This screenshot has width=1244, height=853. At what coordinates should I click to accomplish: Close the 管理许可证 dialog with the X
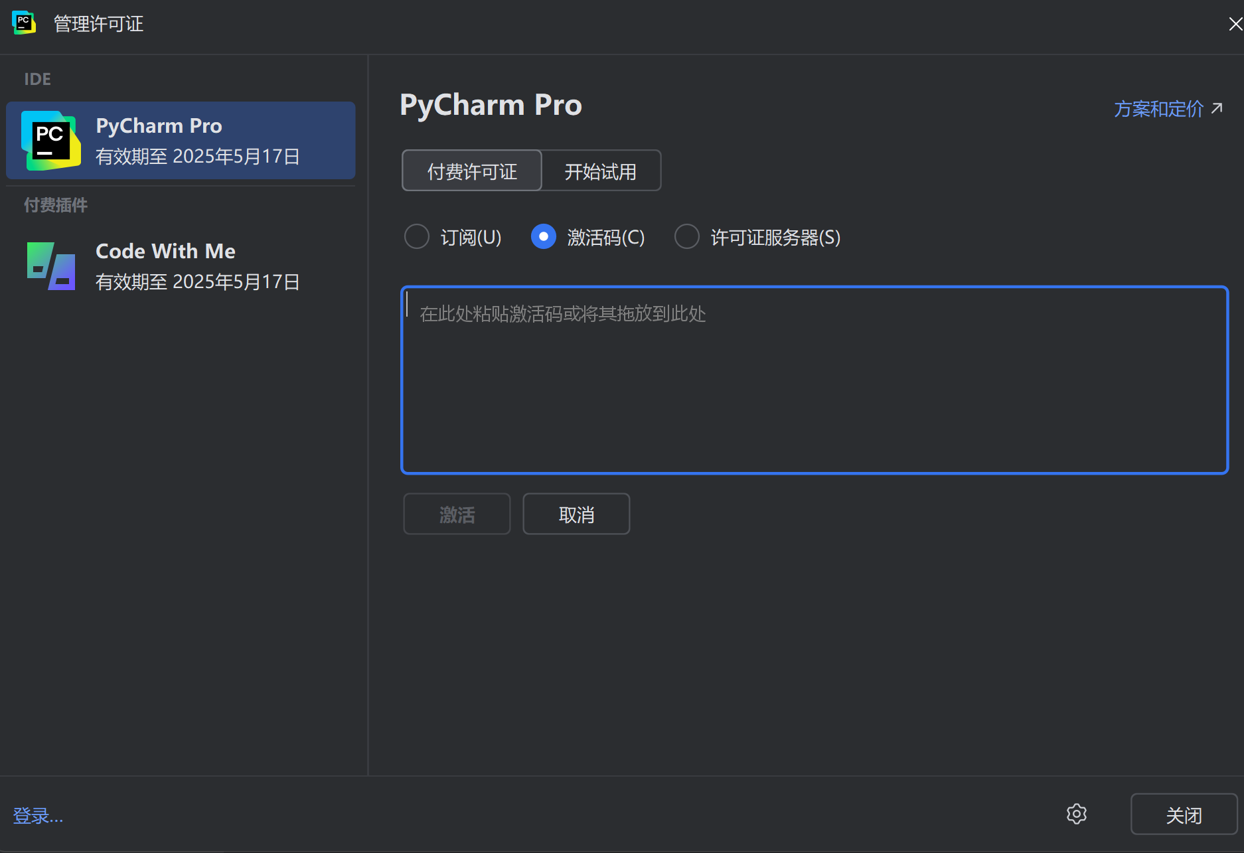pos(1235,25)
